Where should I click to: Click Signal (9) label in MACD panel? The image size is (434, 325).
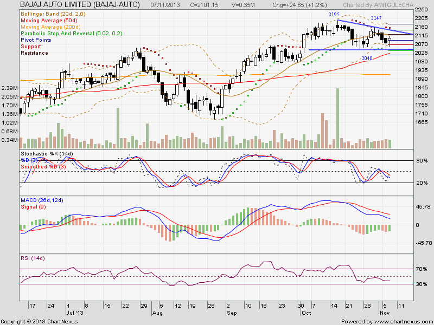click(x=33, y=207)
